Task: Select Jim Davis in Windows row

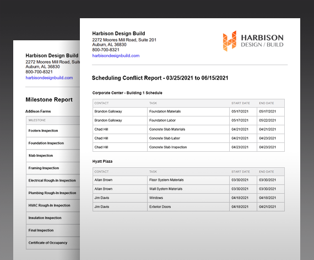Action: [102, 198]
